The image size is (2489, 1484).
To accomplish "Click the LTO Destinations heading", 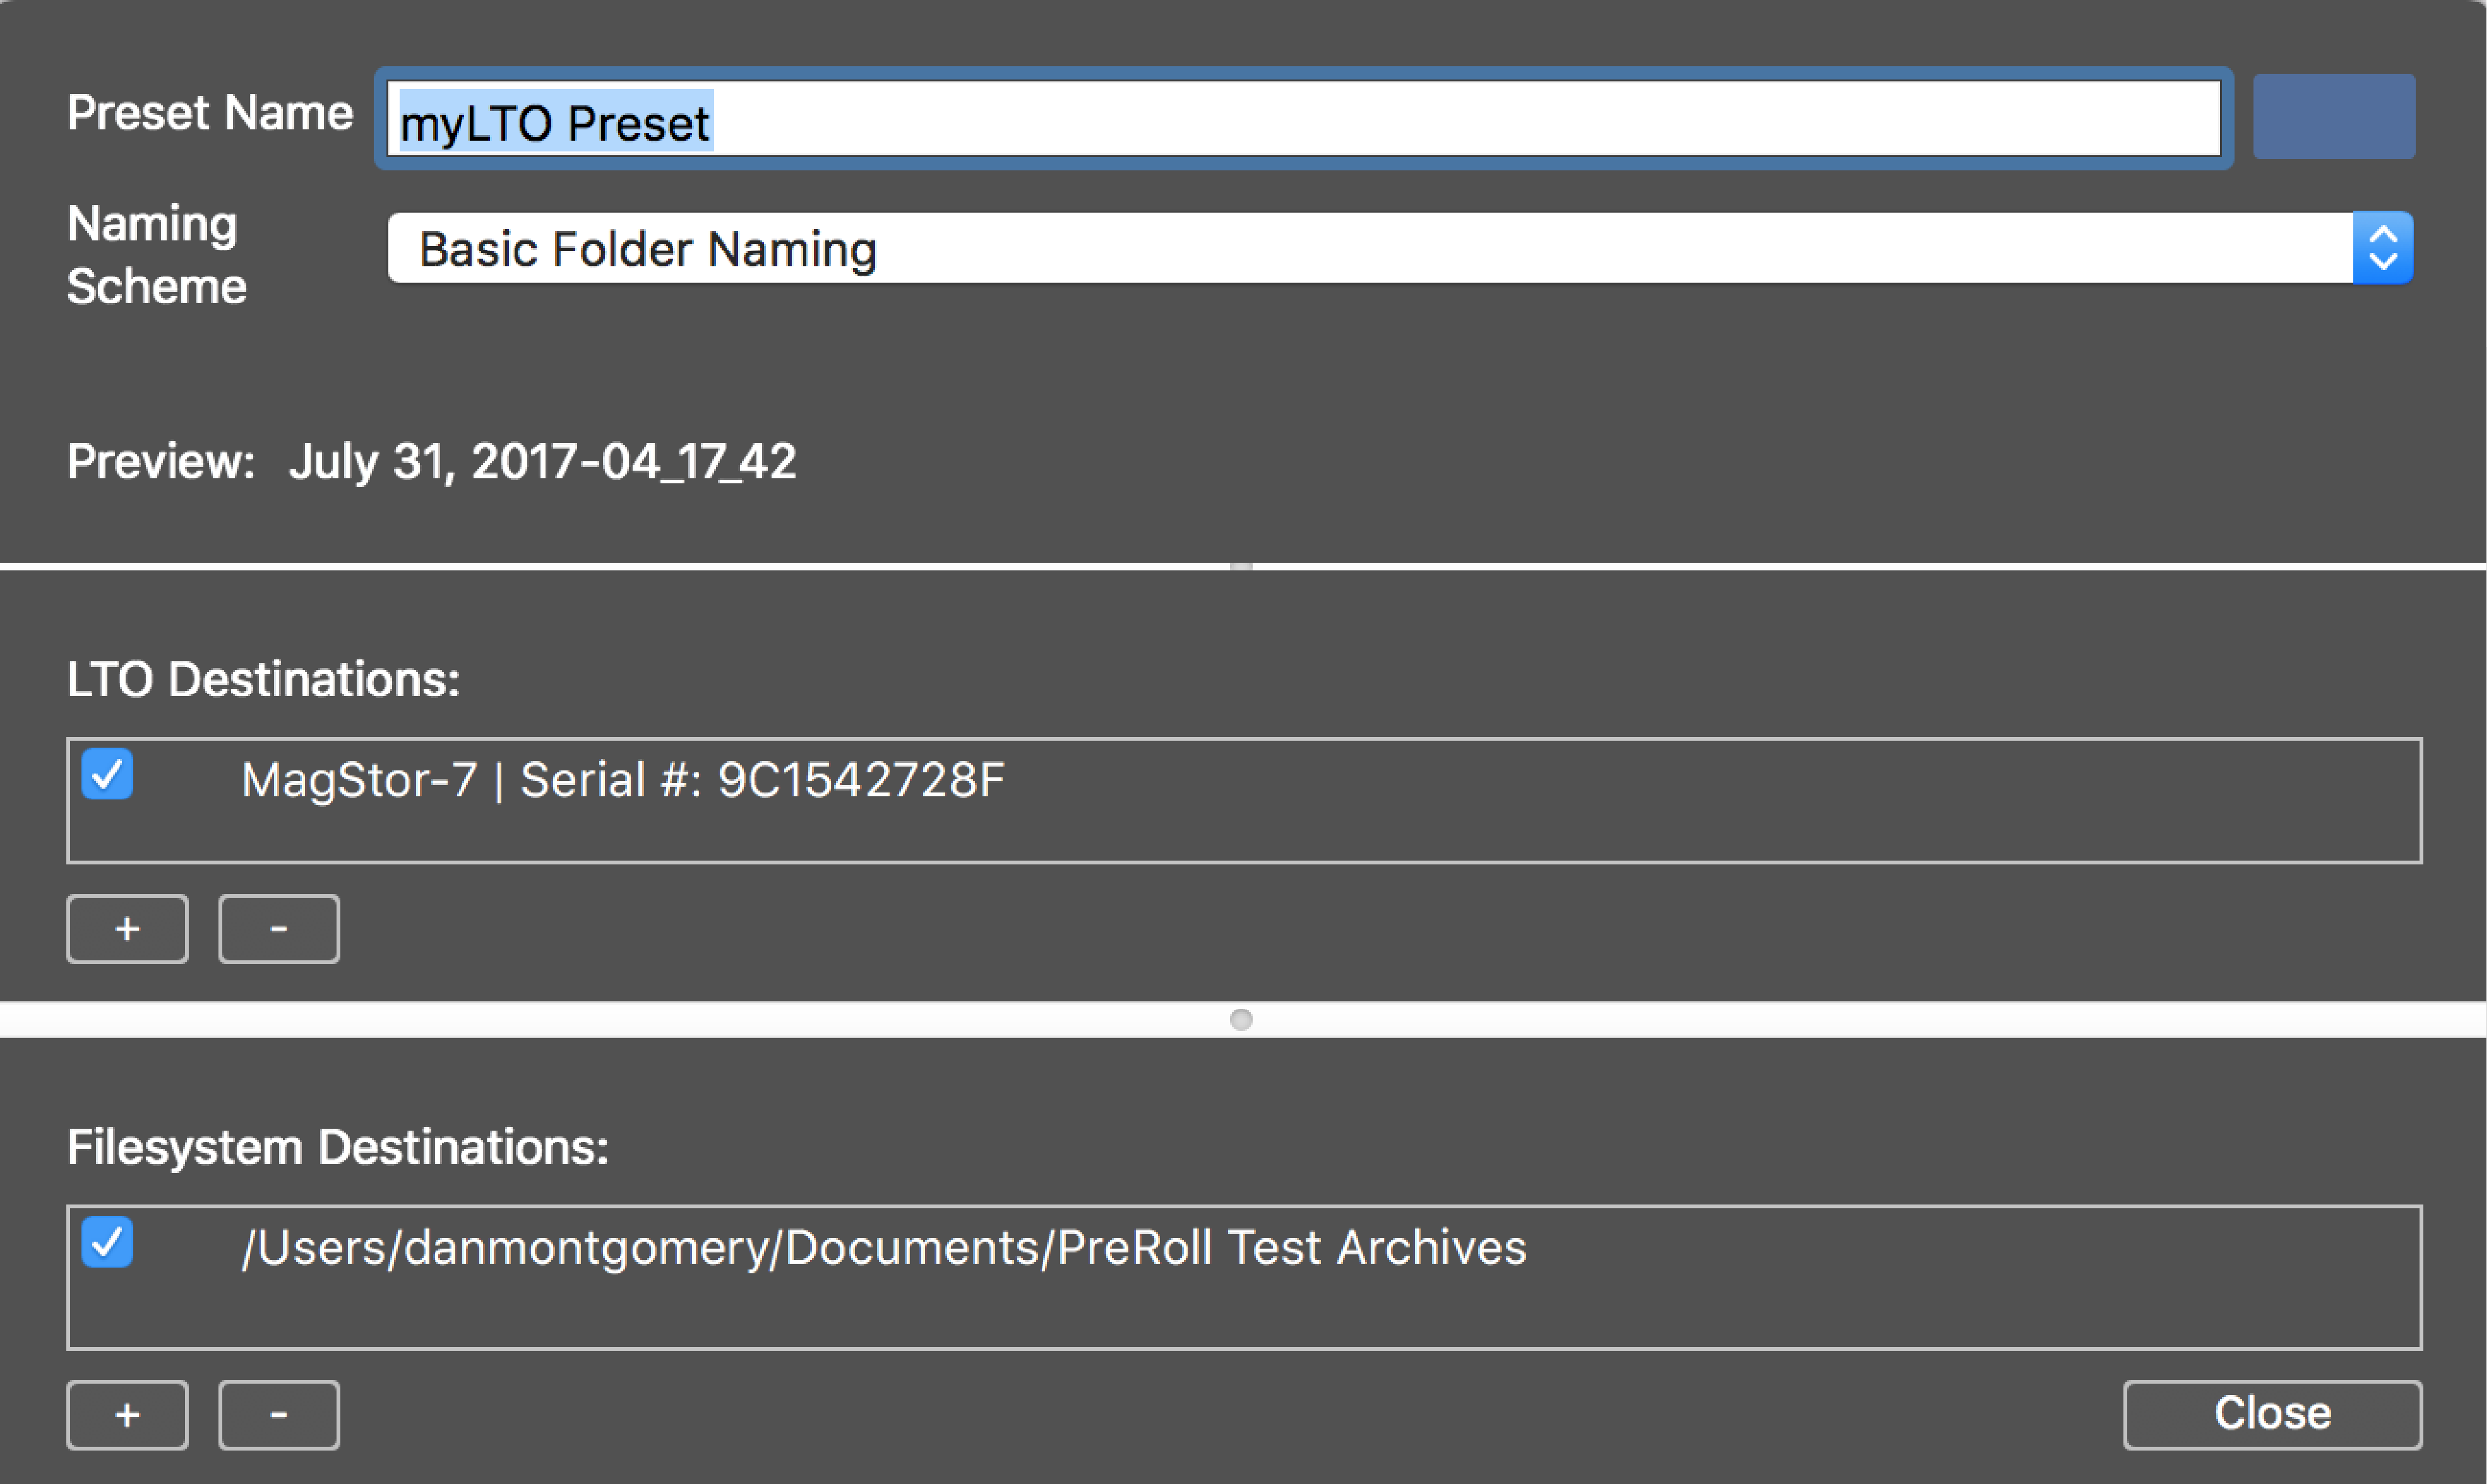I will pos(263,679).
